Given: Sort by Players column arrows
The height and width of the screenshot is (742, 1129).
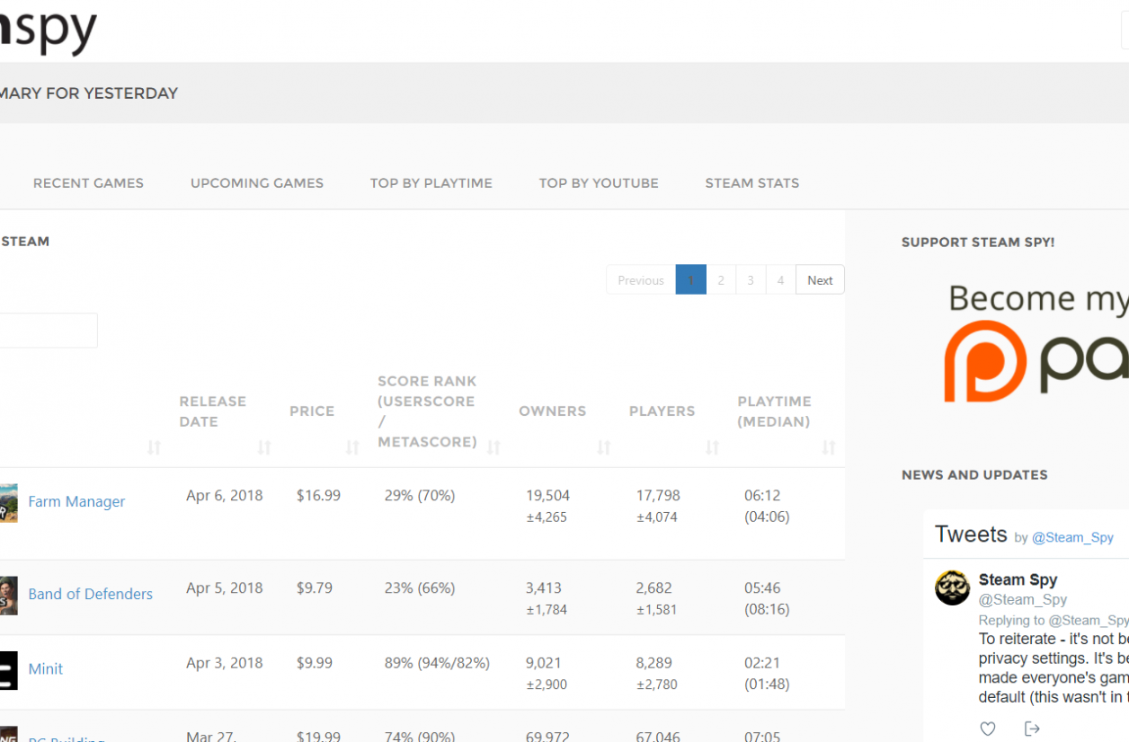Looking at the screenshot, I should tap(712, 446).
